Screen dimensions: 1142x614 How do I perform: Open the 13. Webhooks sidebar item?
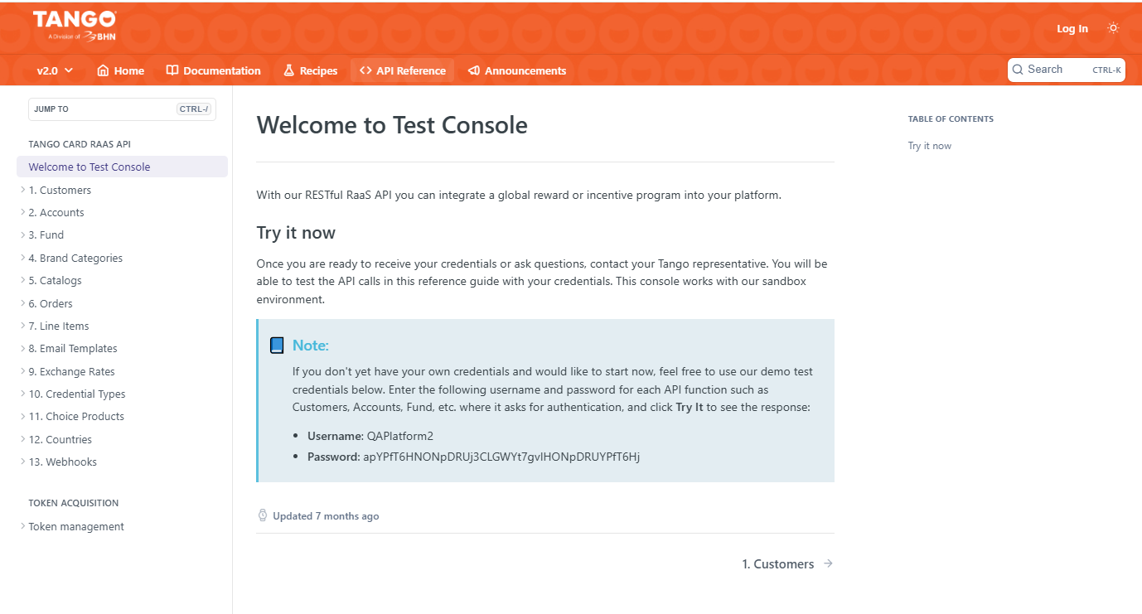(x=63, y=462)
